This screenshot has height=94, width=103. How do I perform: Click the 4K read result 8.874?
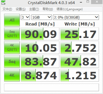(x=40, y=75)
